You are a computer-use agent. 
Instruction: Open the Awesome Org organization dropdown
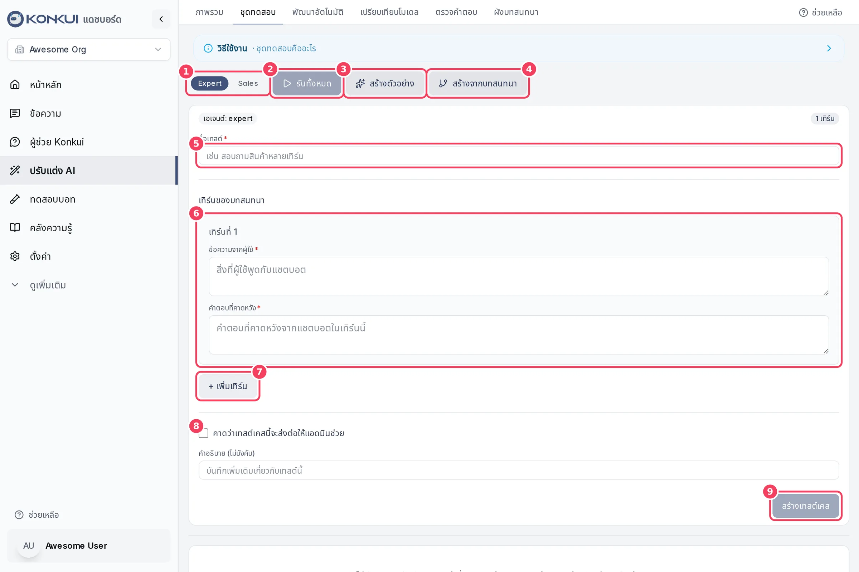[x=89, y=49]
